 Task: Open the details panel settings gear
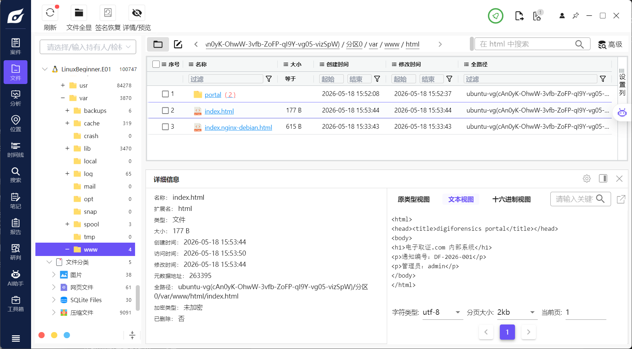pos(586,178)
